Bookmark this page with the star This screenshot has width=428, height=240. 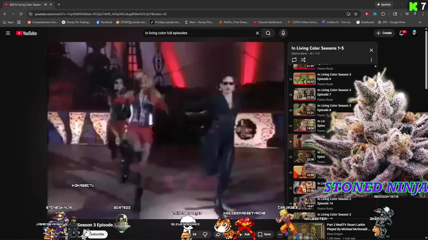point(356,14)
